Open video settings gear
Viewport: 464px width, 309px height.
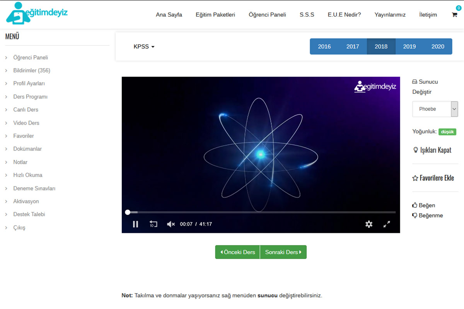click(369, 224)
